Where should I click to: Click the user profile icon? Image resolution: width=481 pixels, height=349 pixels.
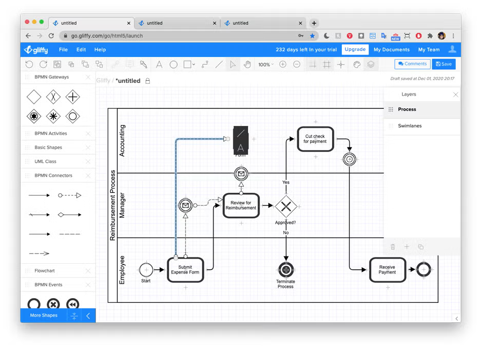pos(452,49)
